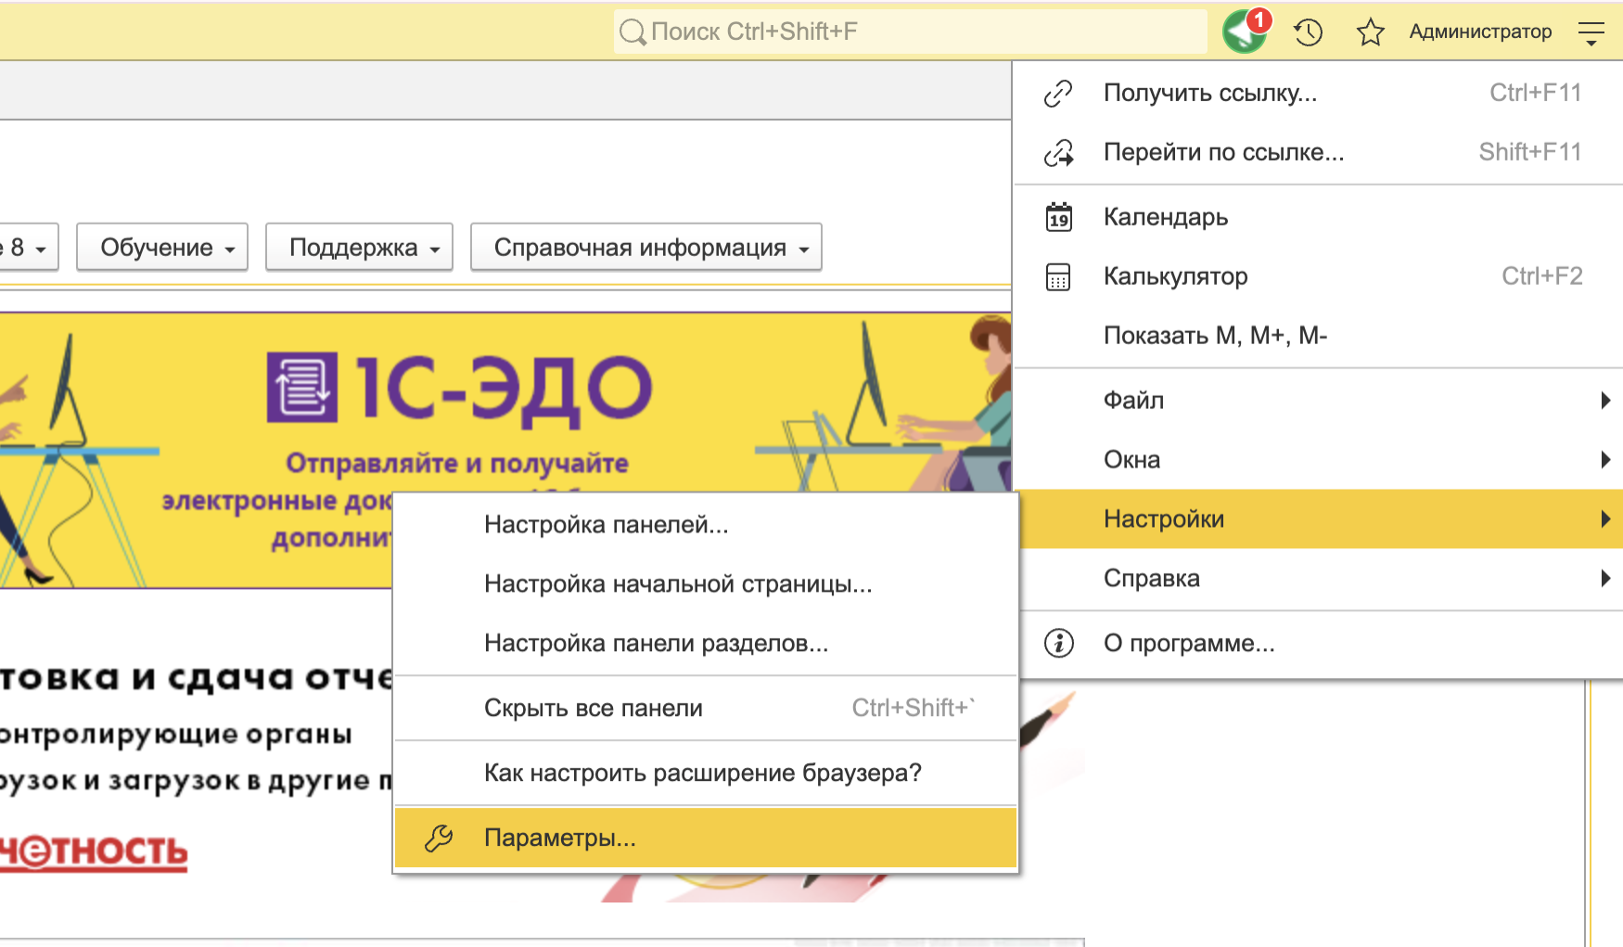Image resolution: width=1623 pixels, height=947 pixels.
Task: Open the Обучение dropdown button
Action: pyautogui.click(x=162, y=247)
